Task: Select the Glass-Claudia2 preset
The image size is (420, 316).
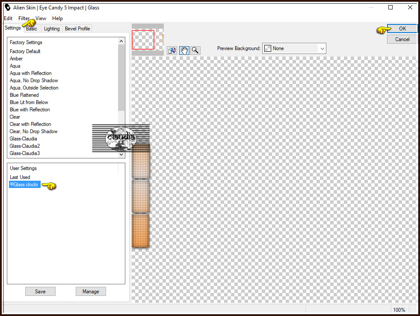Action: pyautogui.click(x=25, y=146)
